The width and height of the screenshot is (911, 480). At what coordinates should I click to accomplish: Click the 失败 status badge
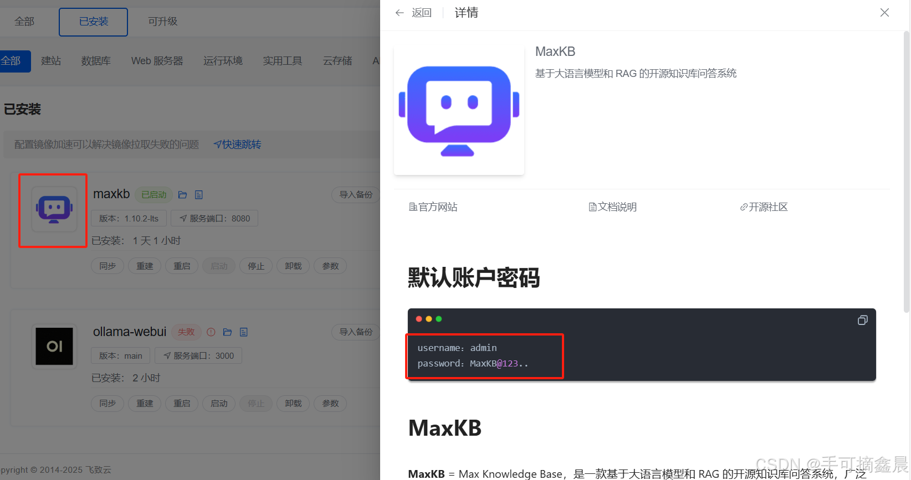186,332
